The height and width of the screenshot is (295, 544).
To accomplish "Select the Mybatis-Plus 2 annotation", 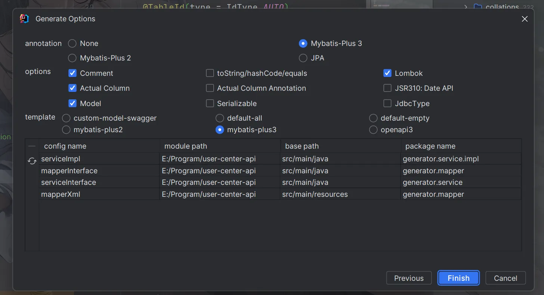I will point(72,58).
